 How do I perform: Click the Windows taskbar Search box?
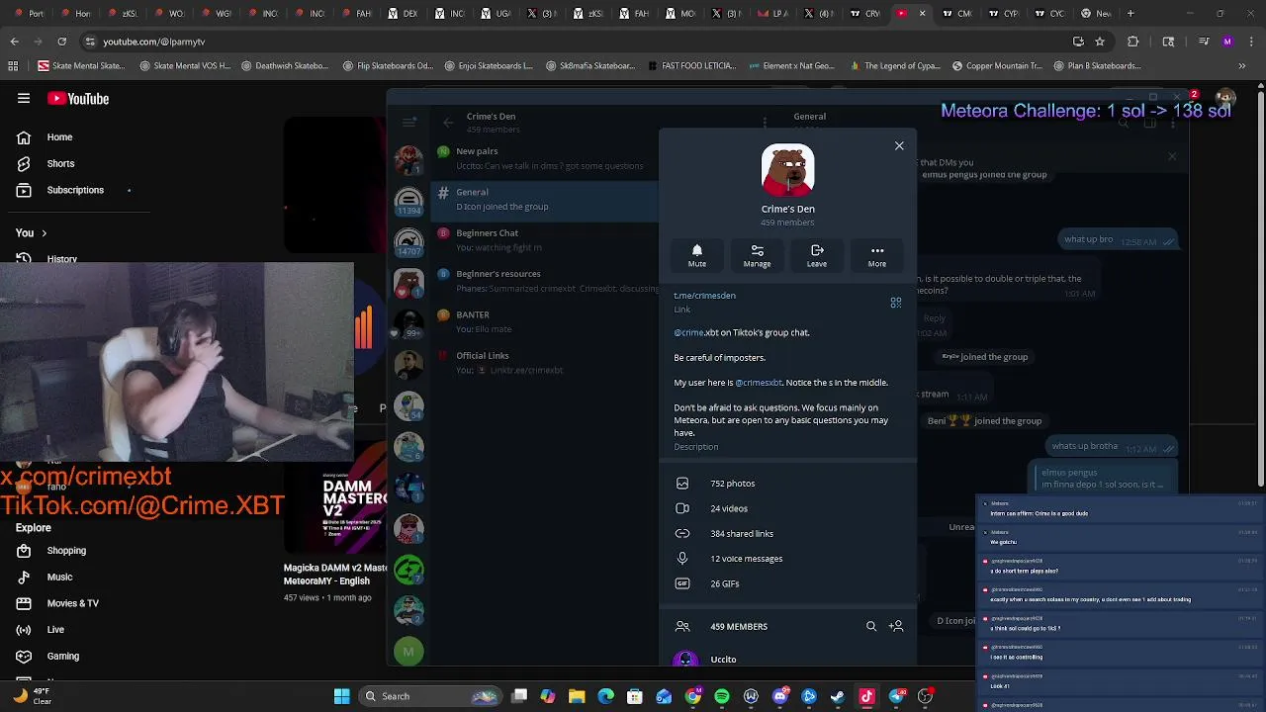coord(428,696)
